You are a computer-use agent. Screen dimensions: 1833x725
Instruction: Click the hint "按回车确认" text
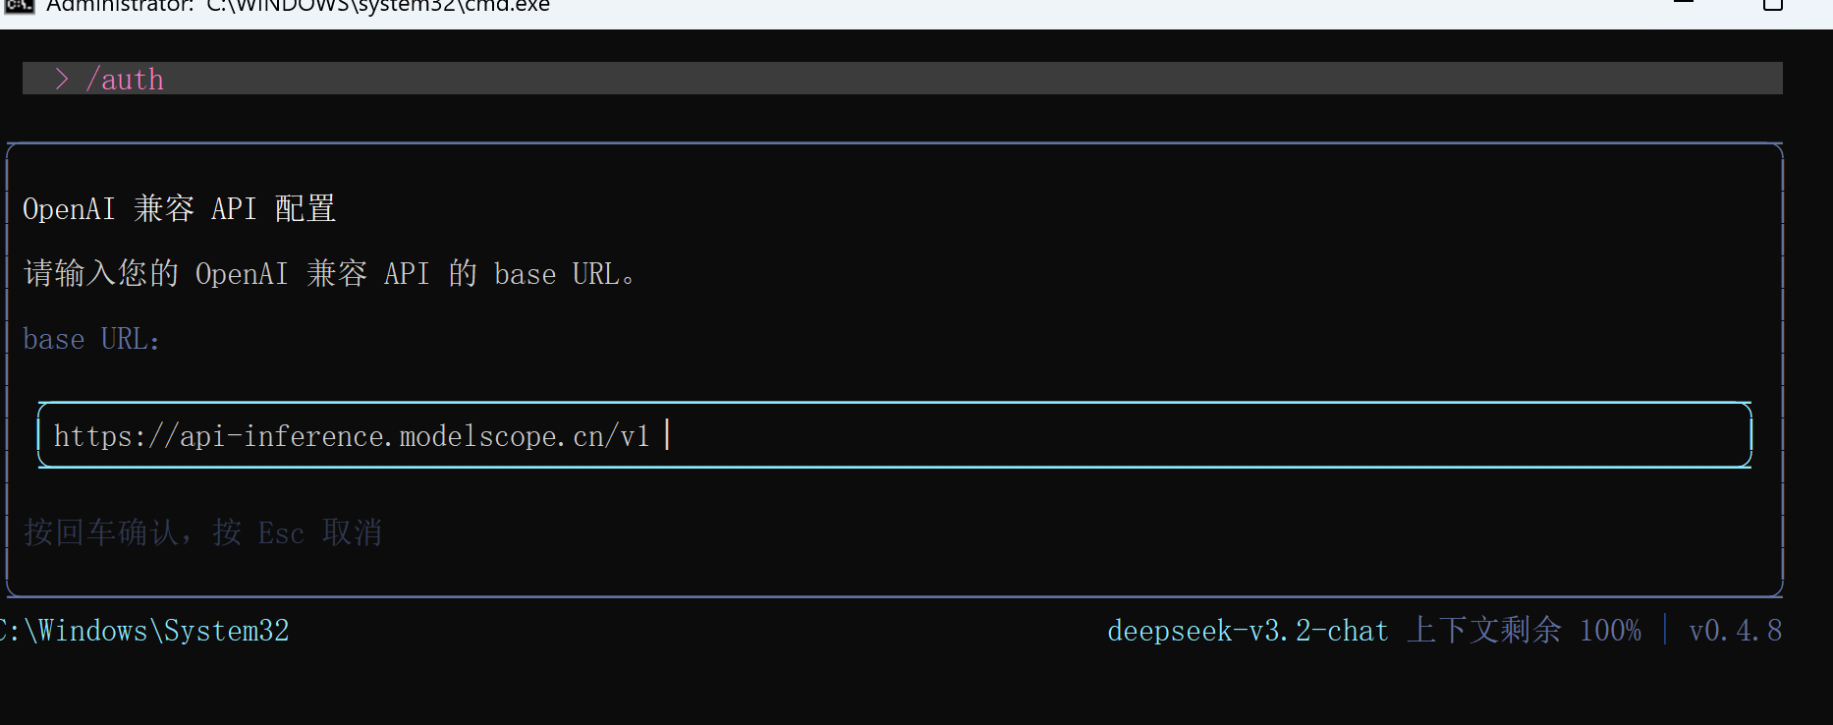[x=102, y=532]
